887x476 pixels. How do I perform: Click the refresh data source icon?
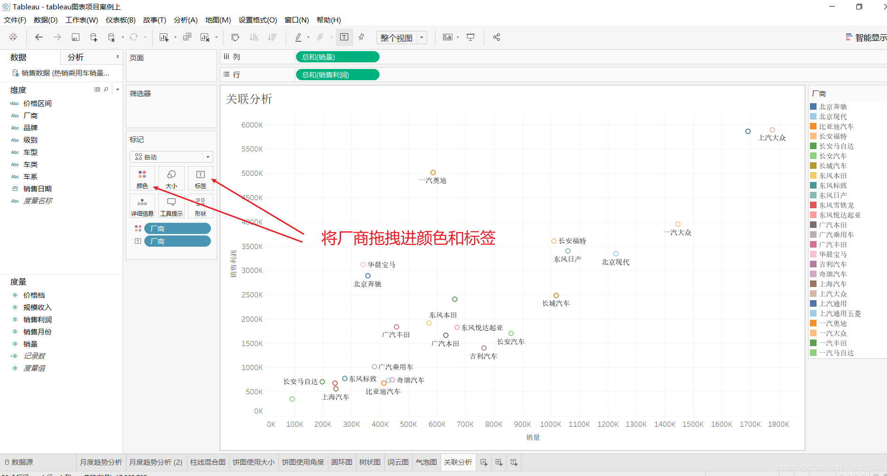click(x=134, y=37)
